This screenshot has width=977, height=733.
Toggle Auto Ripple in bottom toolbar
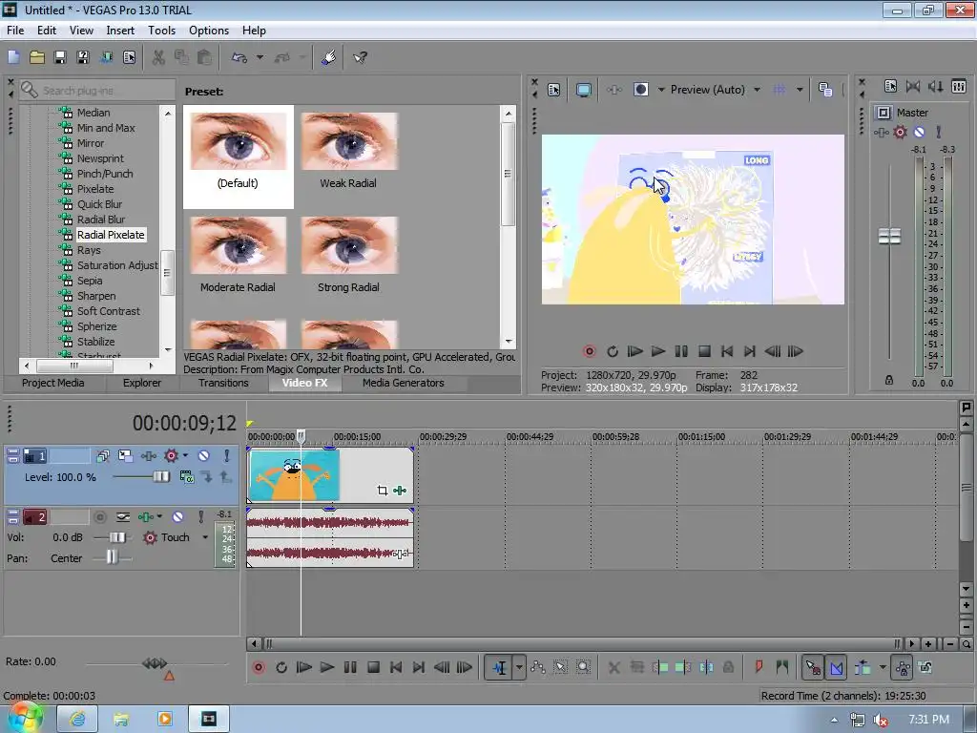point(863,667)
